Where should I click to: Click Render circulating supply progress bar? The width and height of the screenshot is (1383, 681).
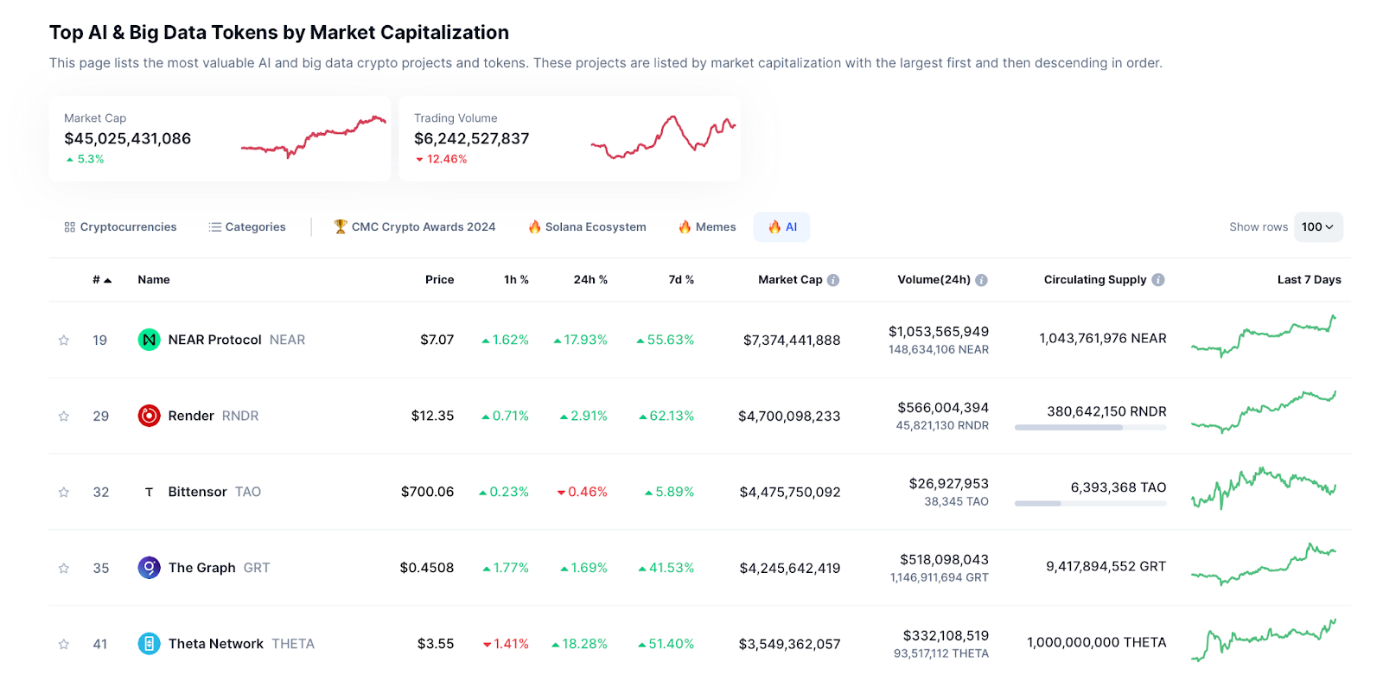pyautogui.click(x=1090, y=427)
